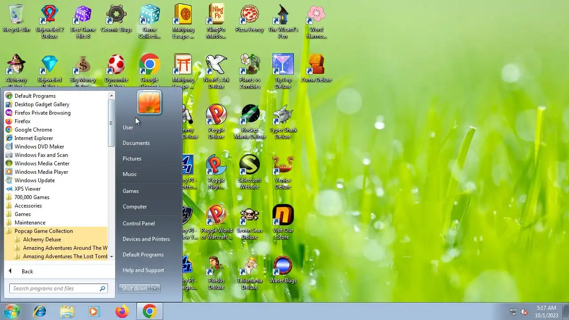Viewport: 569px width, 320px height.
Task: Open the Recycle Bin desktop icon
Action: tap(16, 19)
